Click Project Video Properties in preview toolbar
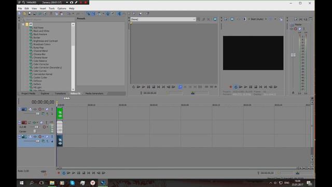This screenshot has height=187, width=332. point(226,19)
